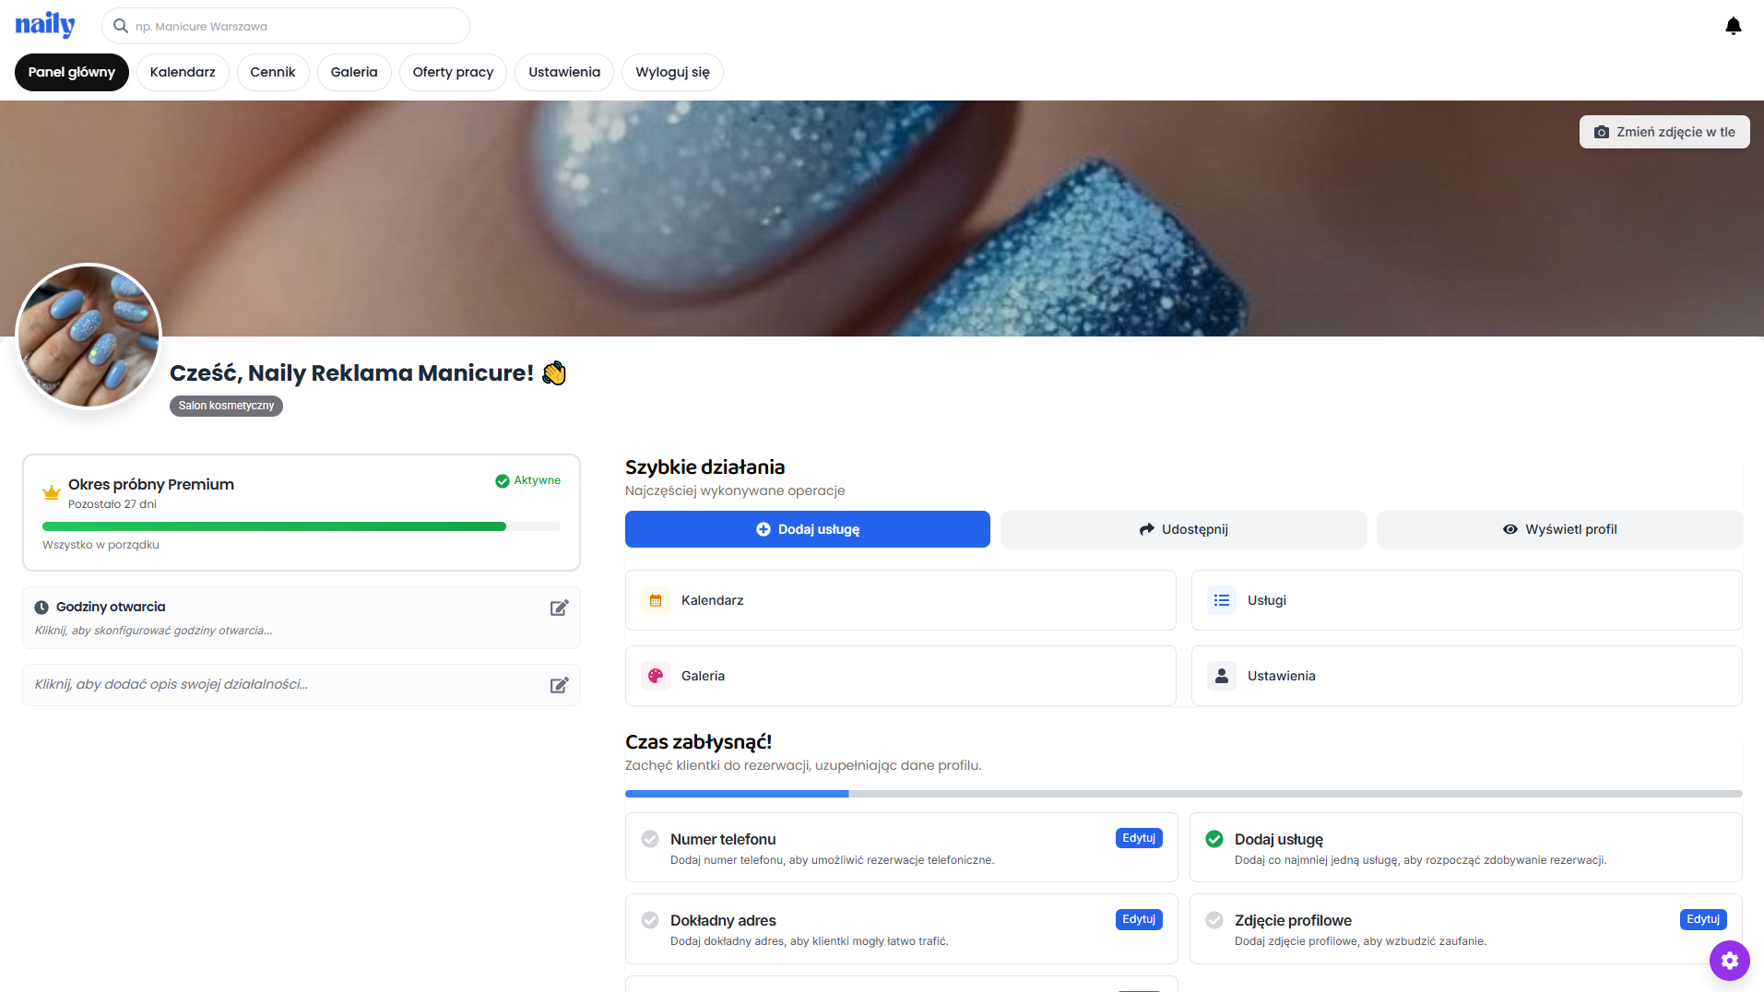Click the Usługi list icon
Image resolution: width=1764 pixels, height=992 pixels.
pyautogui.click(x=1221, y=599)
